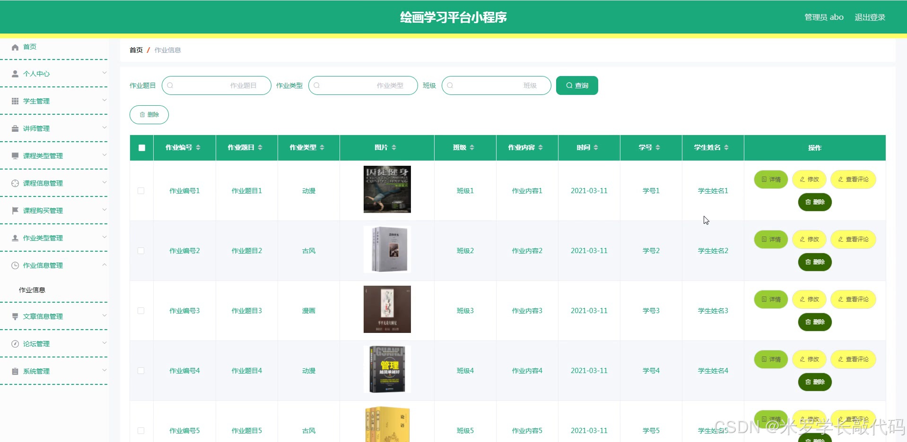Open the book cover thumbnail in 作业编号1 row

[x=387, y=189]
